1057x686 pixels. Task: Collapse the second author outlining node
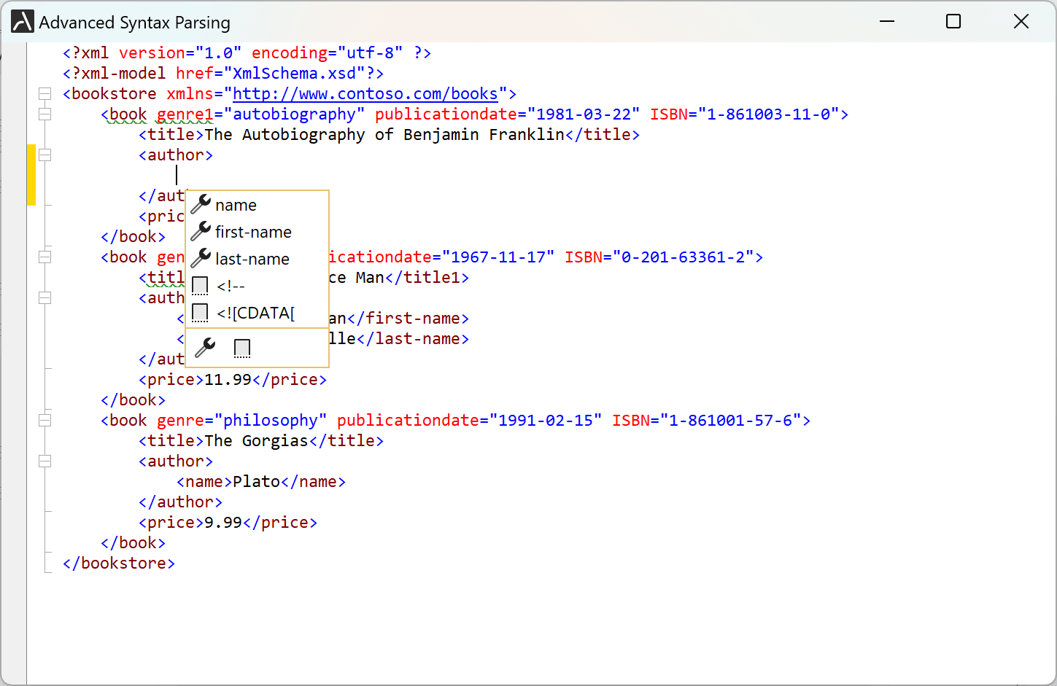coord(45,297)
